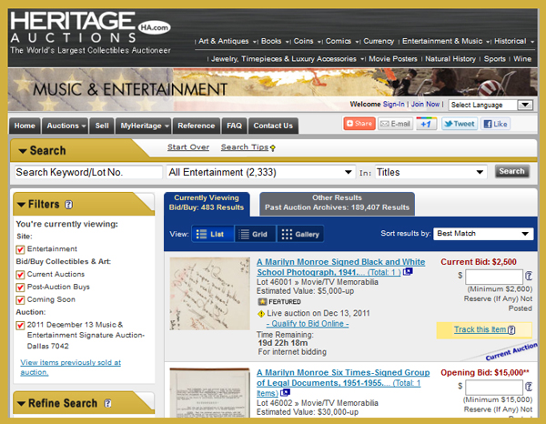Click the Marilyn Monroe signed photograph thumbnail
The image size is (546, 424).
point(210,294)
